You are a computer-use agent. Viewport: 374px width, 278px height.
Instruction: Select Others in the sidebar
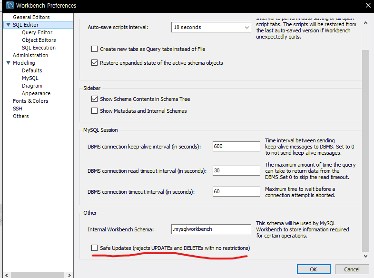tap(21, 117)
